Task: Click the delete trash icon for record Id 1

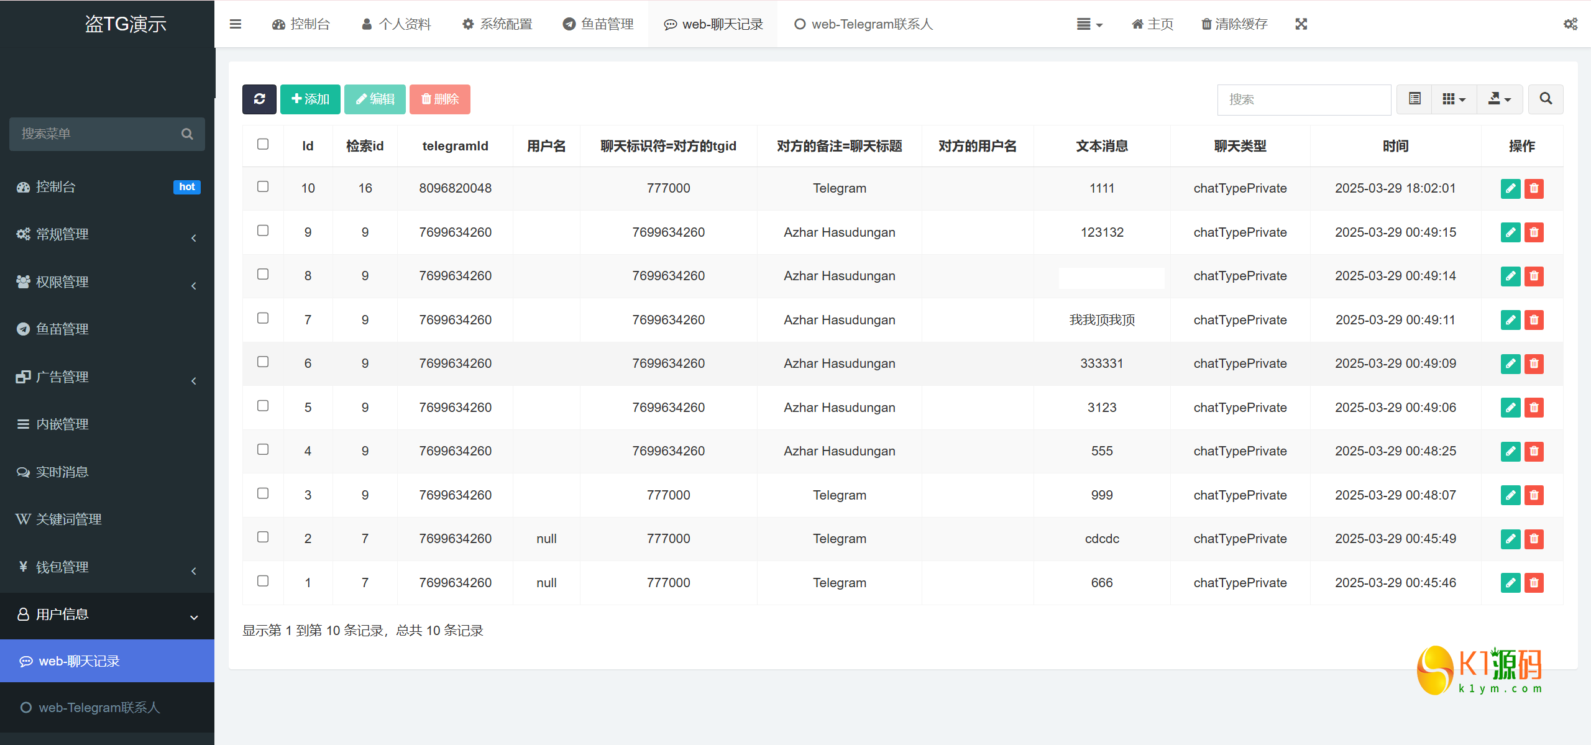Action: [1534, 583]
